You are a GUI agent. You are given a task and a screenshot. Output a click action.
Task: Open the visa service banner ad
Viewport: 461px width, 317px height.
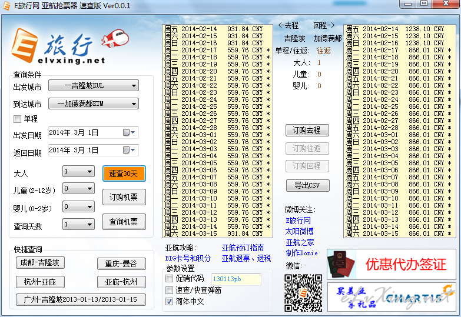point(392,264)
